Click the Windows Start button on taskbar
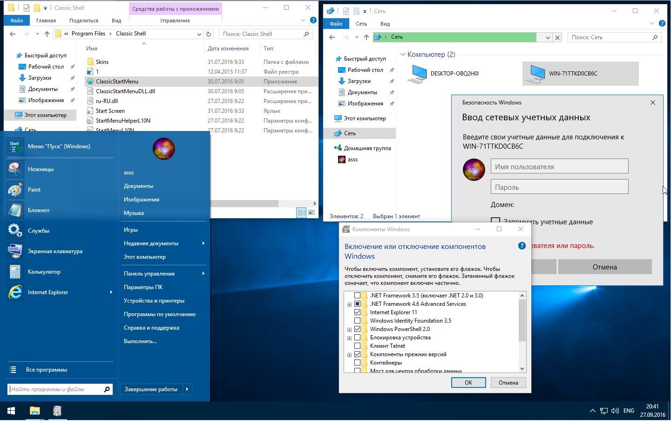The width and height of the screenshot is (671, 421). 11,411
